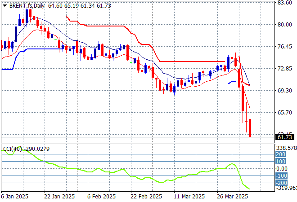
Task: Select the 22 Feb 2025 date label
Action: click(x=146, y=197)
